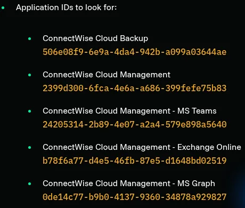Click 'ConnectWise Cloud Management - MS Graph' label
Screen dimensions: 245x208
point(129,183)
